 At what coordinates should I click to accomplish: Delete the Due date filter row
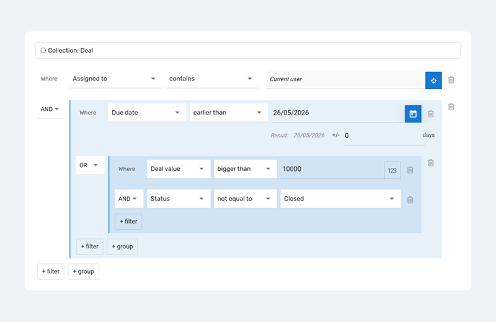[430, 113]
